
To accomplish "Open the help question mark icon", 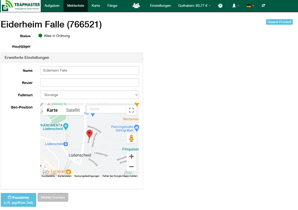I will click(220, 6).
